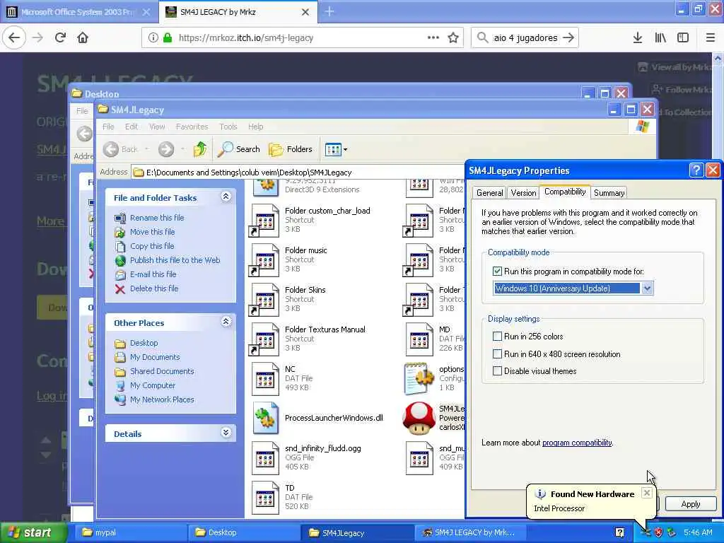724x543 pixels.
Task: Show browser library
Action: 660,37
